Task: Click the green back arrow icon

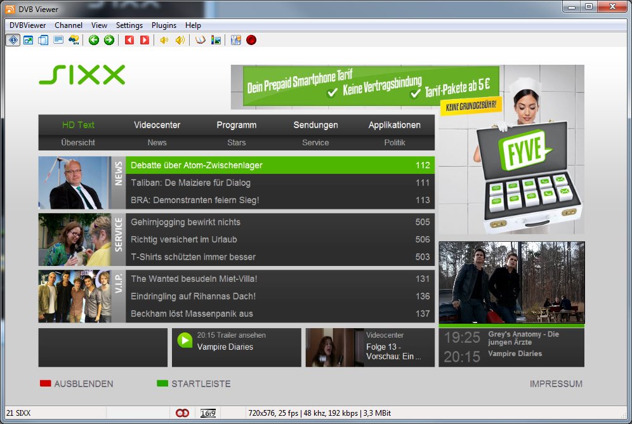Action: pos(94,40)
